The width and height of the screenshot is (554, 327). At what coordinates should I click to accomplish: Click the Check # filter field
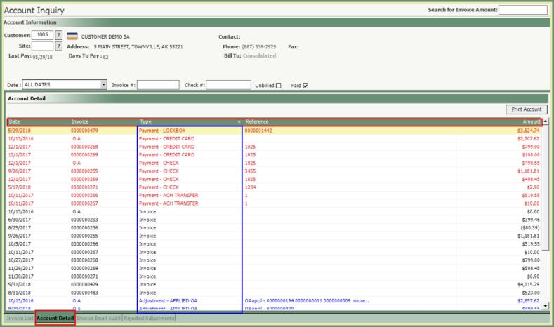pyautogui.click(x=228, y=85)
